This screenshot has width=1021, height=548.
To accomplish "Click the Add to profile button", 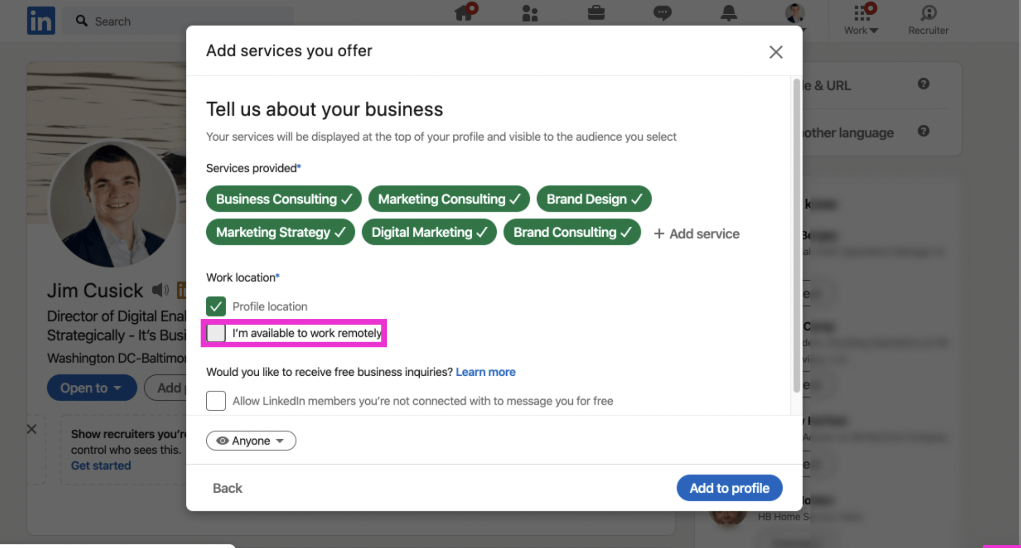I will (x=729, y=488).
